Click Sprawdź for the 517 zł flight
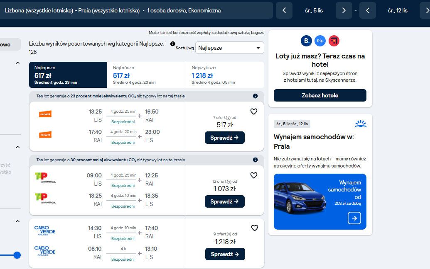430x269 pixels. [x=225, y=138]
